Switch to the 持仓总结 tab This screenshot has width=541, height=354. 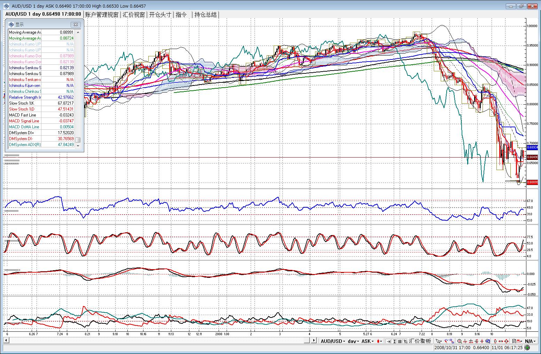click(205, 15)
